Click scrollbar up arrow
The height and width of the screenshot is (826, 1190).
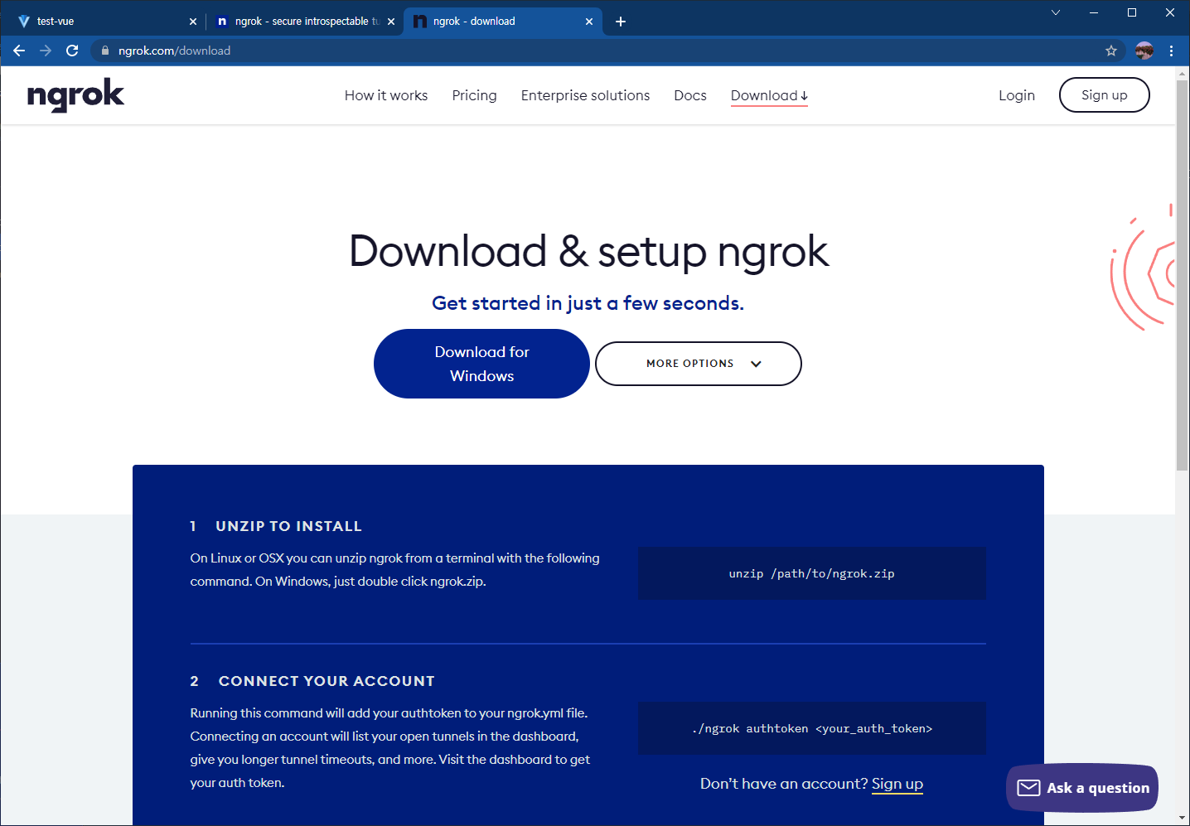1183,73
